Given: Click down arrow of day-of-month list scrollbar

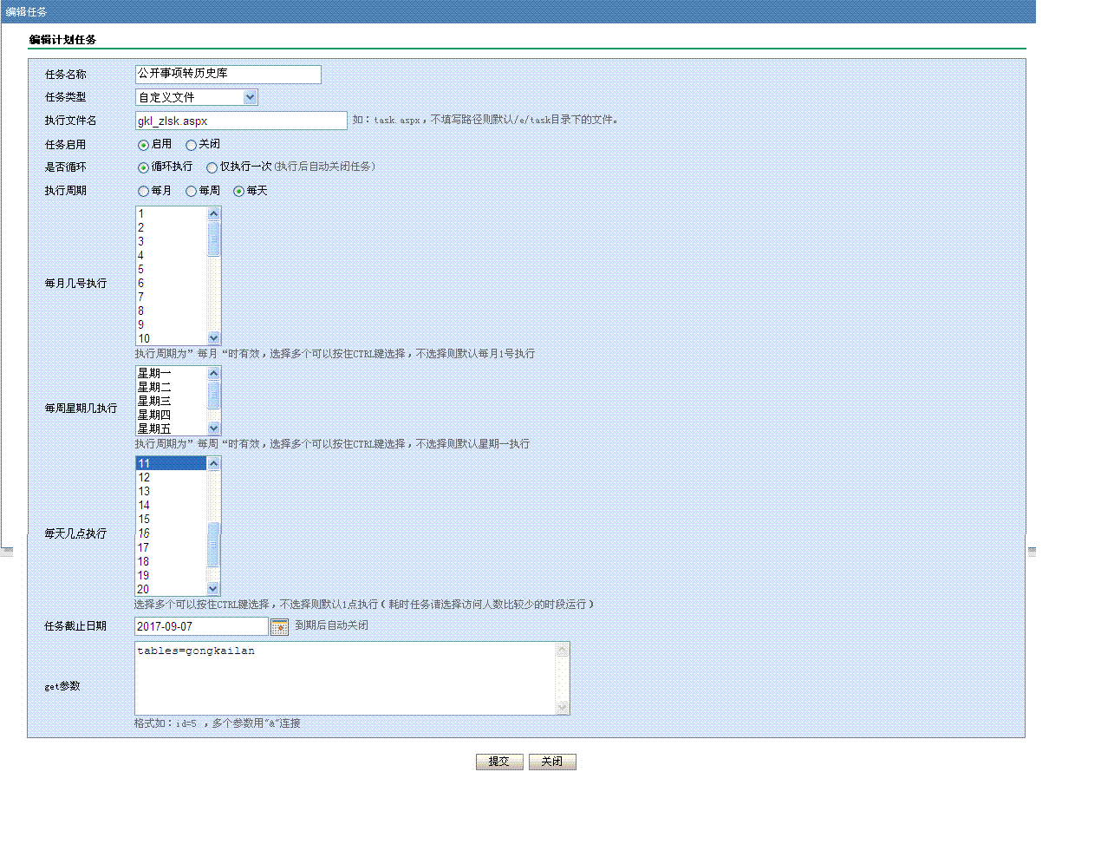Looking at the screenshot, I should point(214,338).
